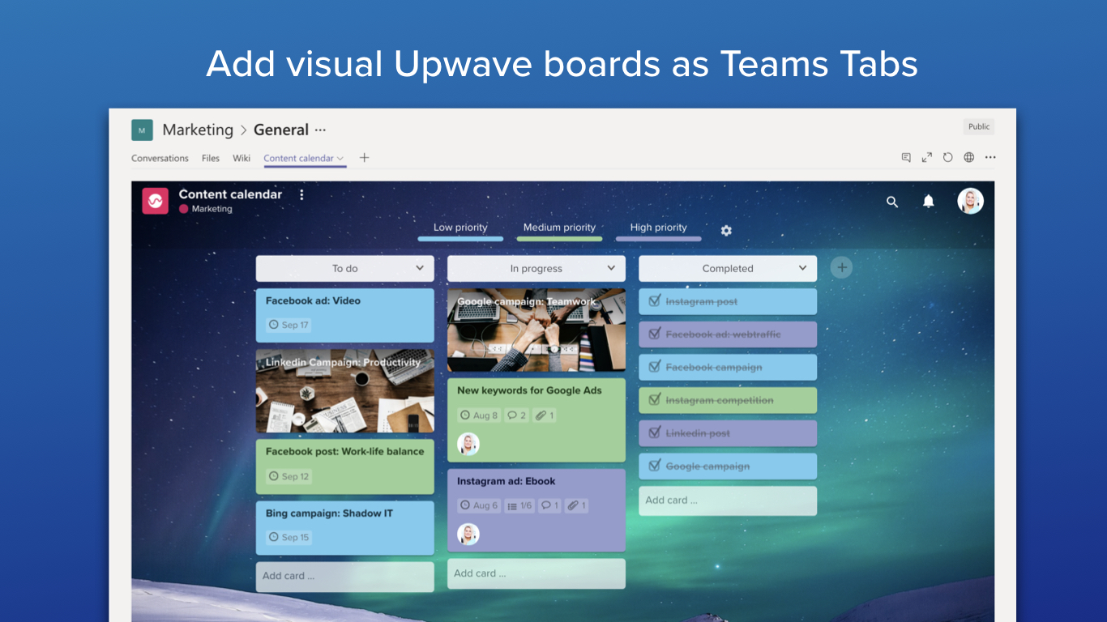Click Sep 17 due date on Facebook ad
1107x622 pixels.
(x=289, y=325)
